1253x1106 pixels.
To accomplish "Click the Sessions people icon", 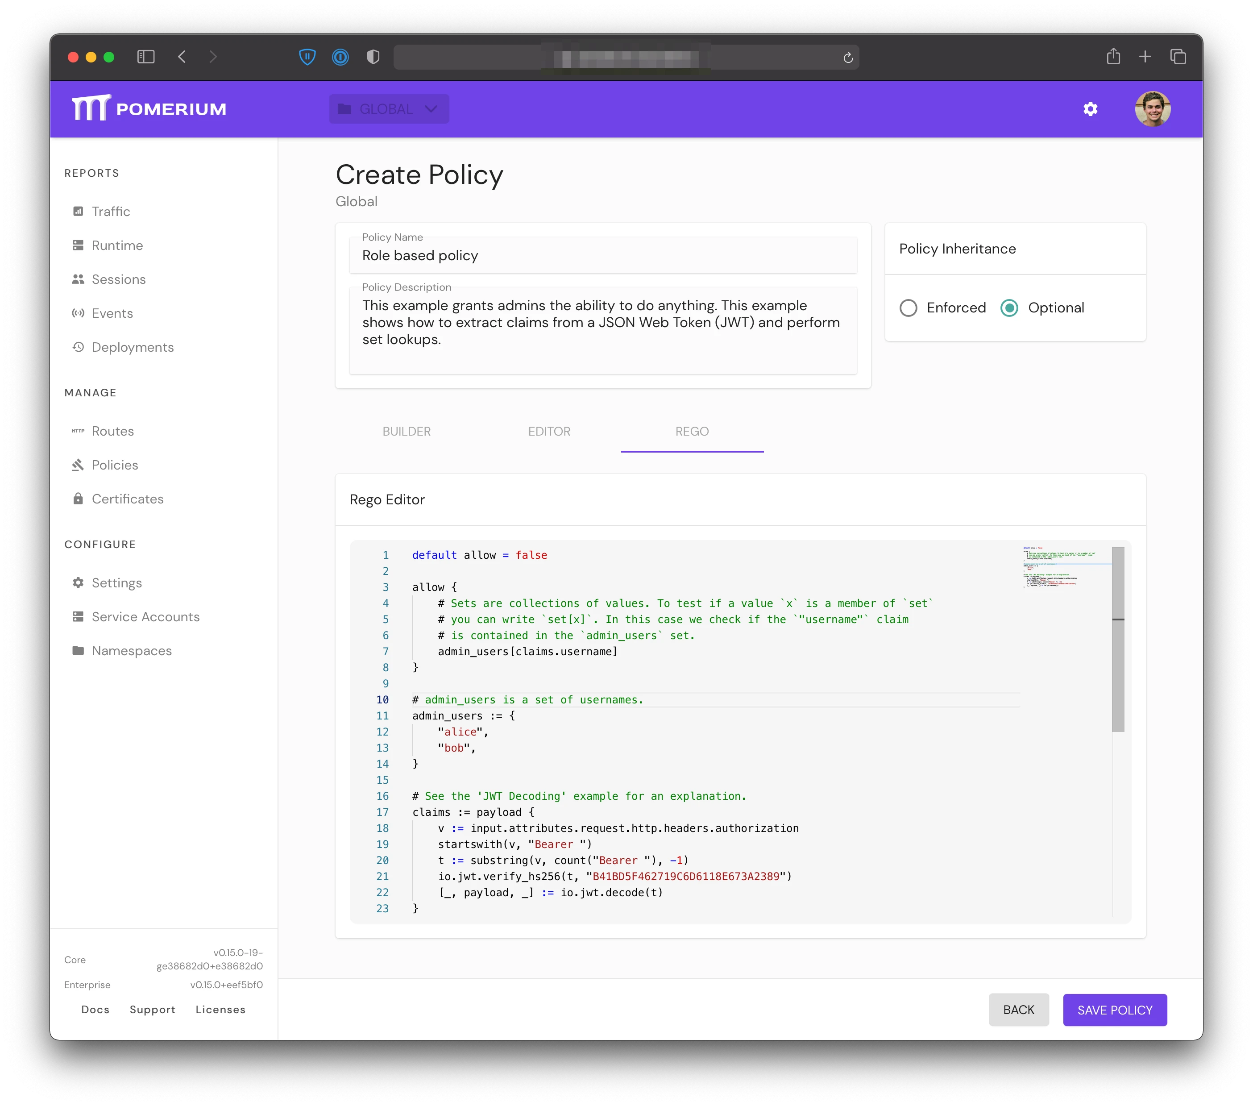I will coord(78,279).
